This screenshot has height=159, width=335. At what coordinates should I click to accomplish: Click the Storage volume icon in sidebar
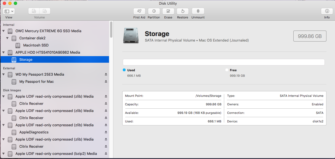tap(14, 60)
